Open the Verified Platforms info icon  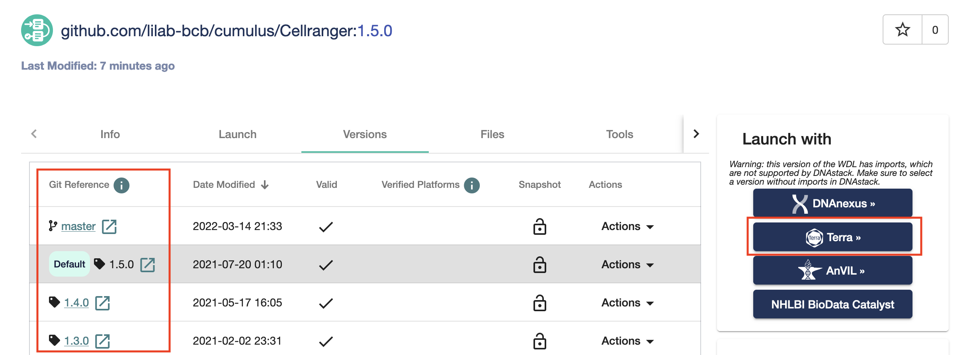pos(472,185)
